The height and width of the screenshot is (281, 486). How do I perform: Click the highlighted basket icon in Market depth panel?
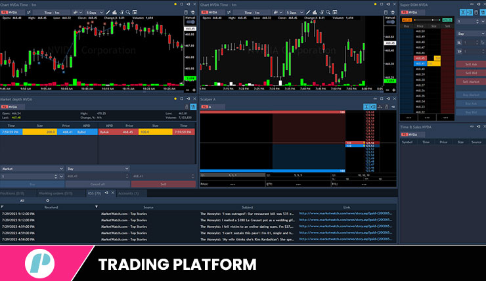(193, 107)
